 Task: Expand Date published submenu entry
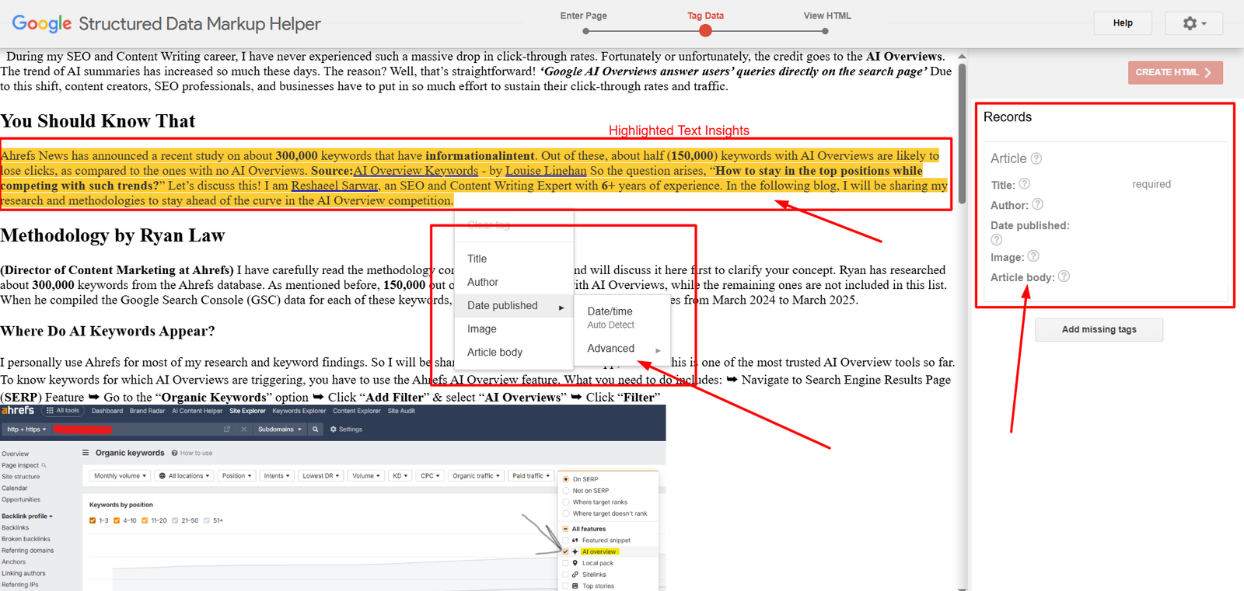click(515, 305)
